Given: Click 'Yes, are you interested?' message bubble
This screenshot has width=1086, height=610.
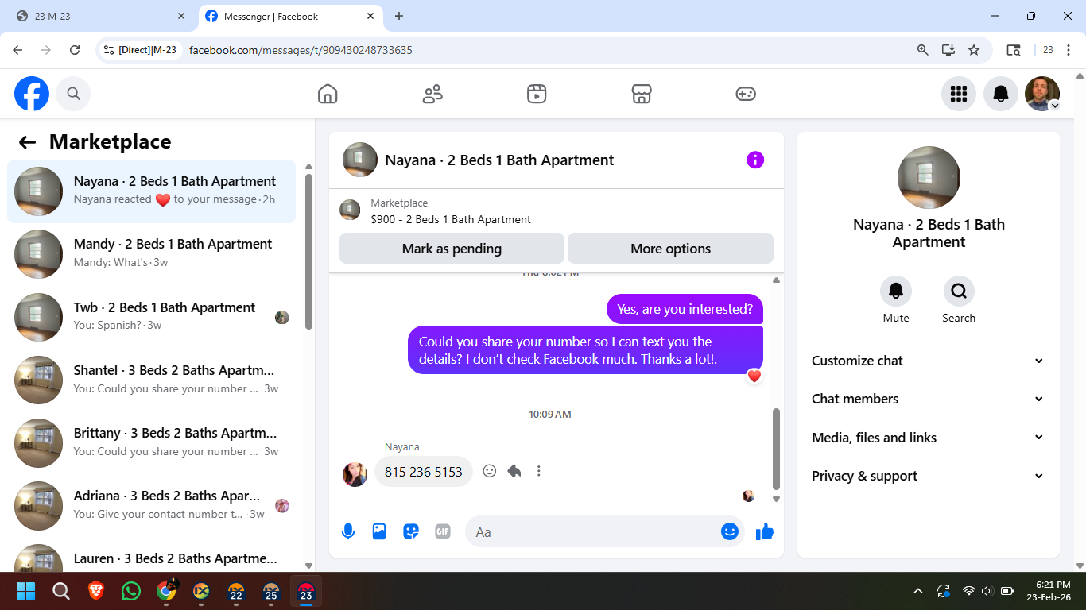Looking at the screenshot, I should (x=685, y=309).
